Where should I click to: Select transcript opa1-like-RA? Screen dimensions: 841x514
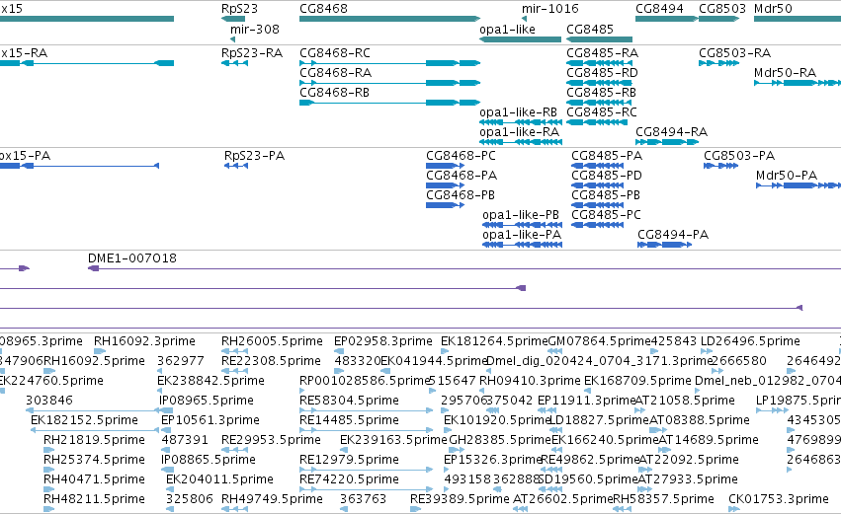click(519, 132)
